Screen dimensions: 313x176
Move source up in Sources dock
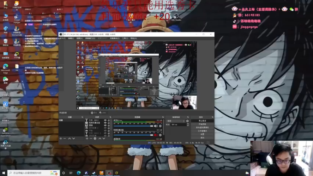[100, 138]
